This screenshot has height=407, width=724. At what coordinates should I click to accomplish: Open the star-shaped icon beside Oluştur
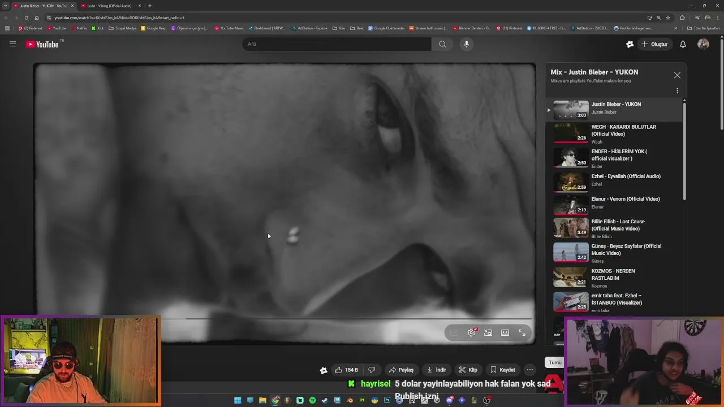pos(630,44)
